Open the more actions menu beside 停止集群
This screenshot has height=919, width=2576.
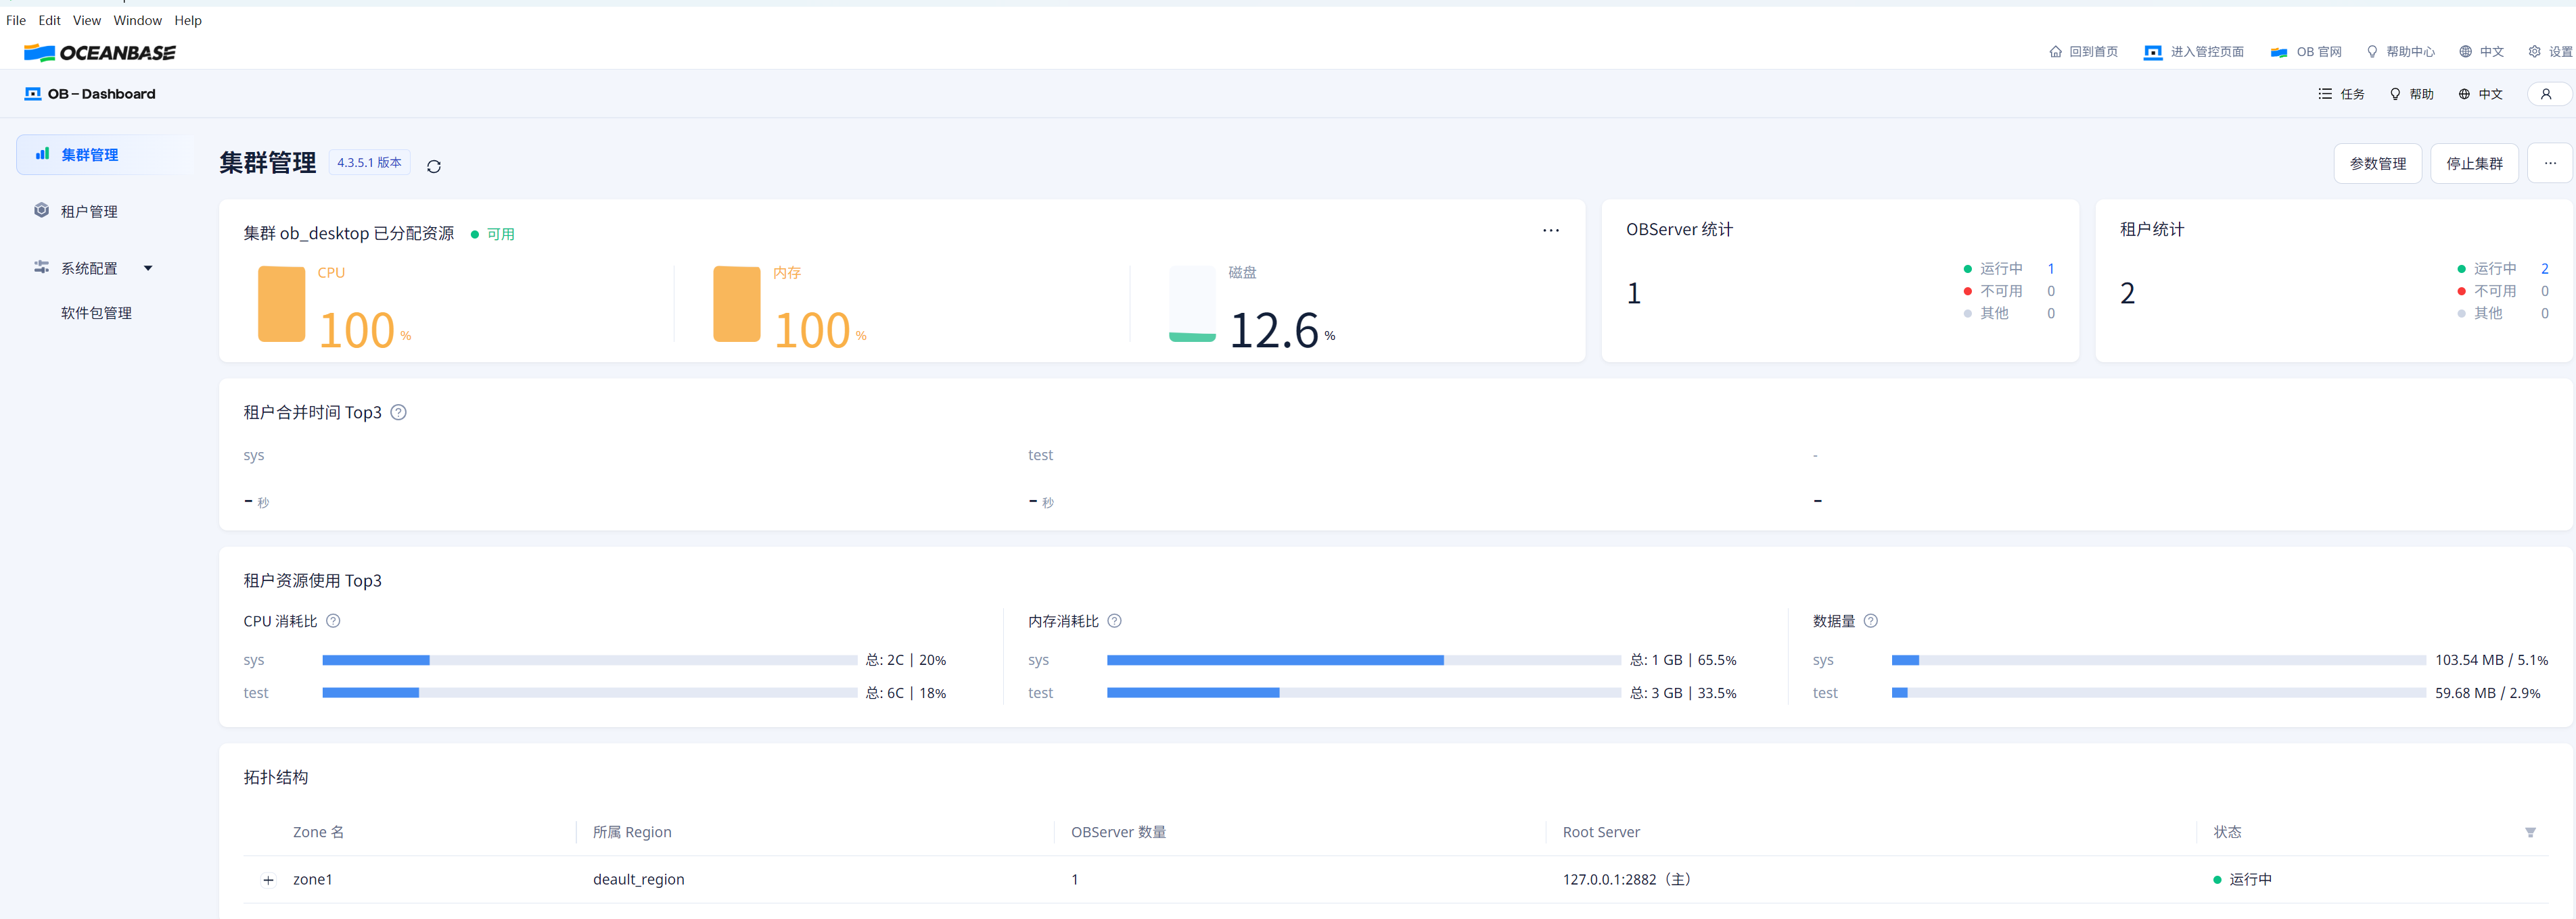click(x=2549, y=164)
